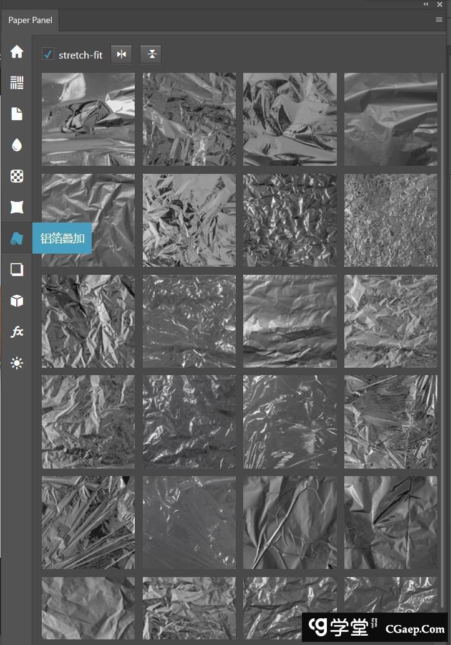The image size is (451, 645).
Task: Click the flip horizontal button
Action: click(122, 54)
